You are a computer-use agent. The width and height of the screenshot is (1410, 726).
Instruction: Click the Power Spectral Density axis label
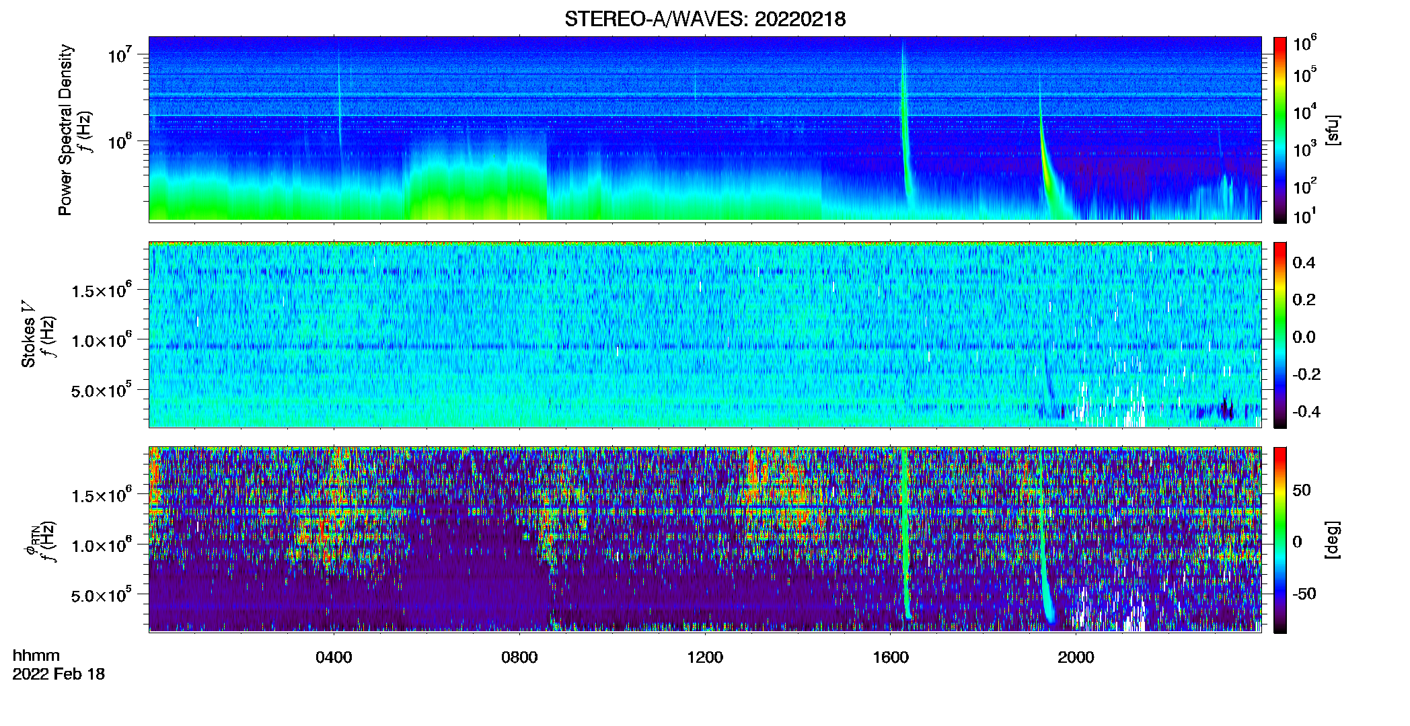(65, 130)
